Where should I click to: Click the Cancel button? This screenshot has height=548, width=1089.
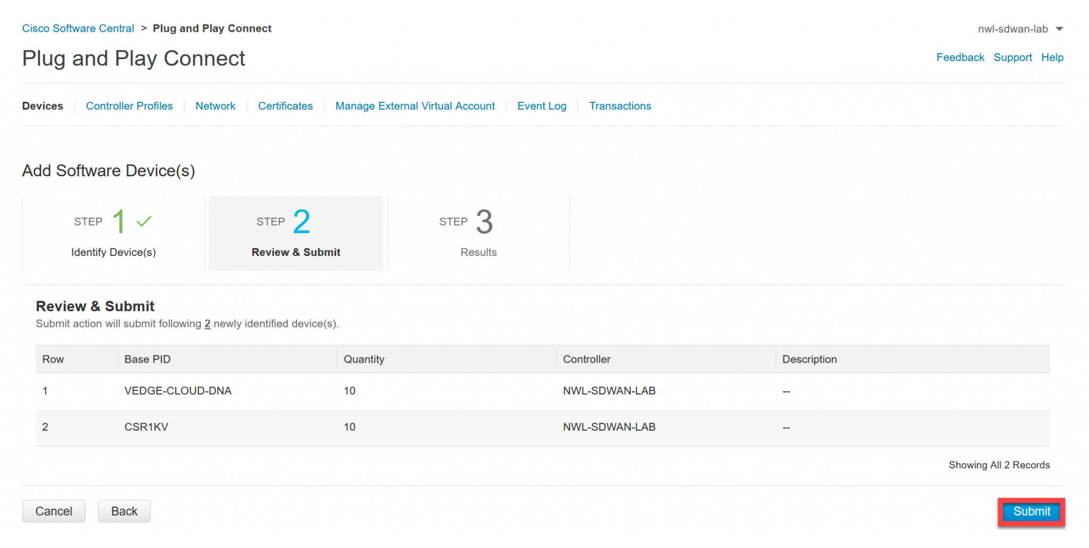point(53,511)
